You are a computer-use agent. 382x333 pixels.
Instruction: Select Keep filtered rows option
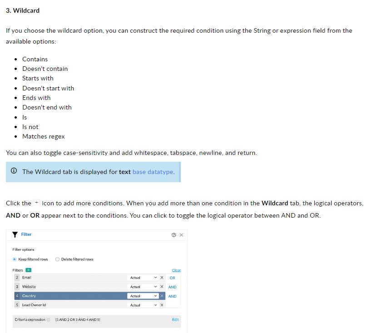(15, 259)
